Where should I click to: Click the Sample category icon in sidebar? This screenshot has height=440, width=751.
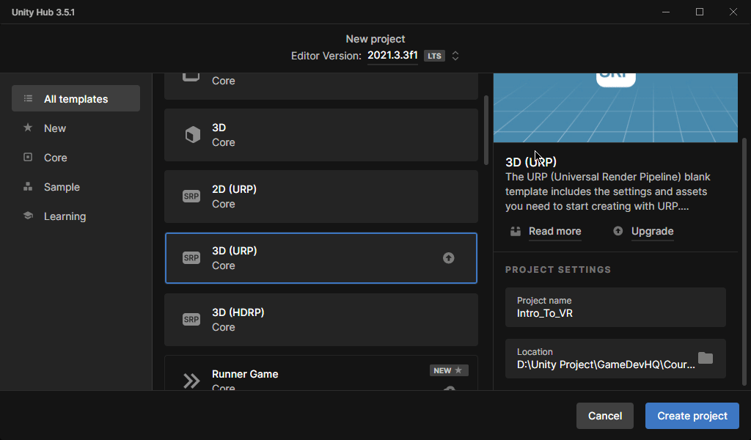(x=27, y=186)
